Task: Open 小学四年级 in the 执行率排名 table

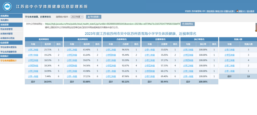Action: (x=188, y=60)
